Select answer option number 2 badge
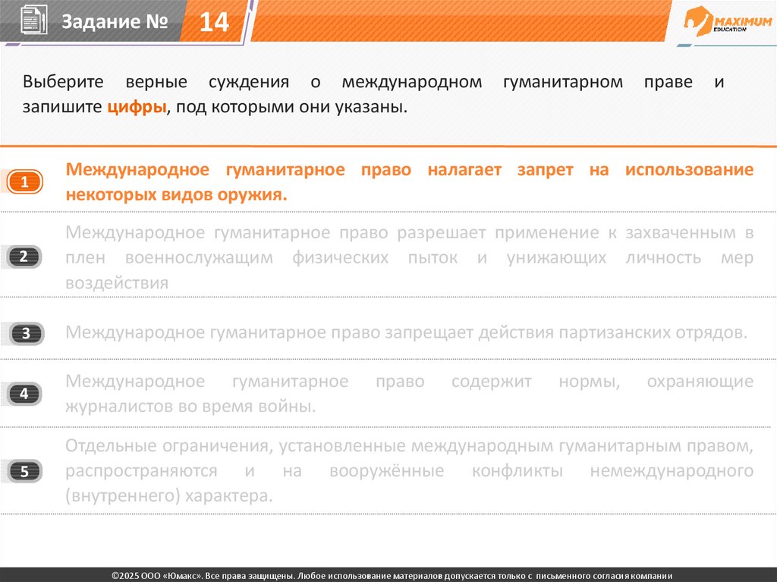Image resolution: width=777 pixels, height=582 pixels. coord(24,256)
